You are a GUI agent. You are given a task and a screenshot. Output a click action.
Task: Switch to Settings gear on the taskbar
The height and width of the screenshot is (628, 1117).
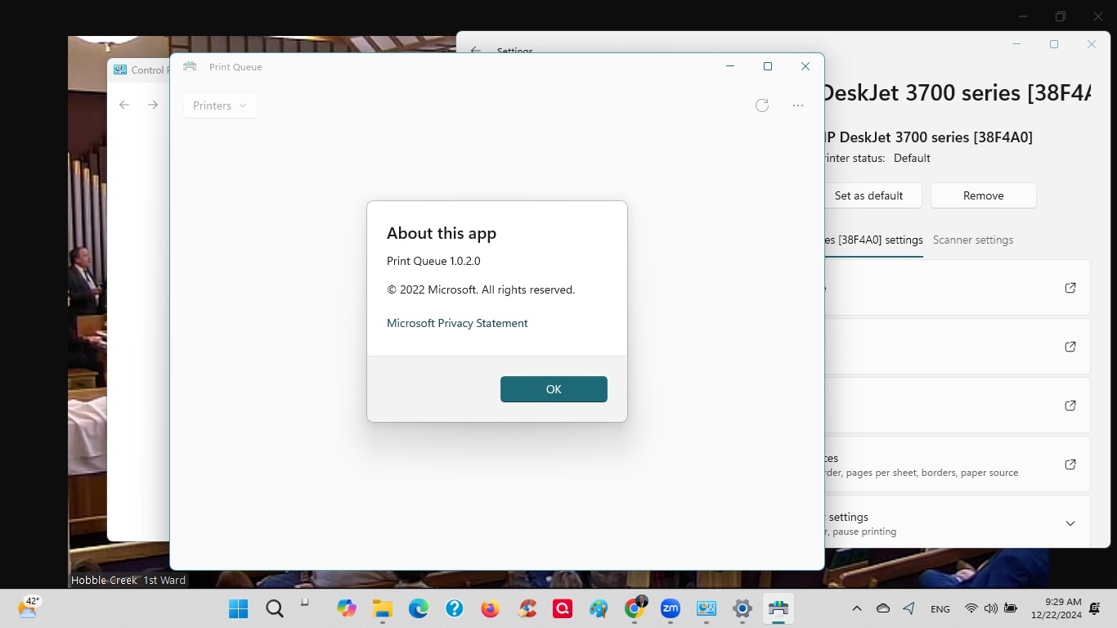pyautogui.click(x=742, y=608)
